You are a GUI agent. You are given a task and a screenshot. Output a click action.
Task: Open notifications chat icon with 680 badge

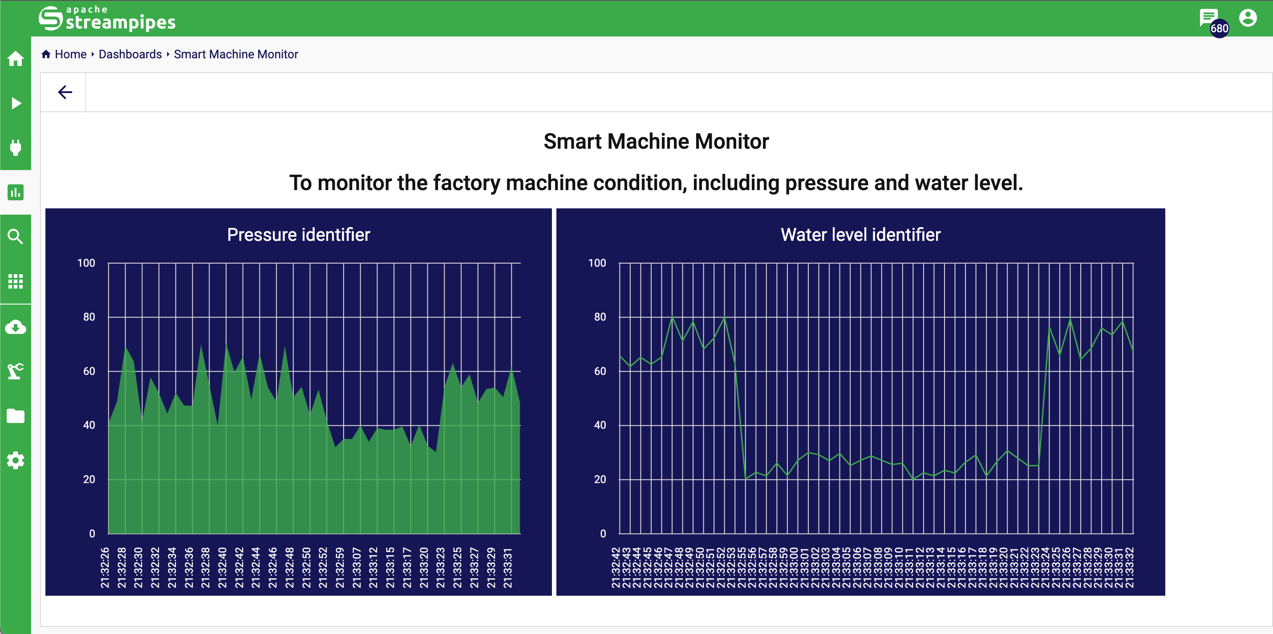(x=1208, y=18)
